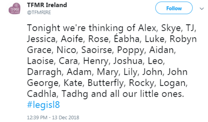The width and height of the screenshot is (208, 122).
Task: Open the TFMR Ireland display name
Action: tap(47, 5)
